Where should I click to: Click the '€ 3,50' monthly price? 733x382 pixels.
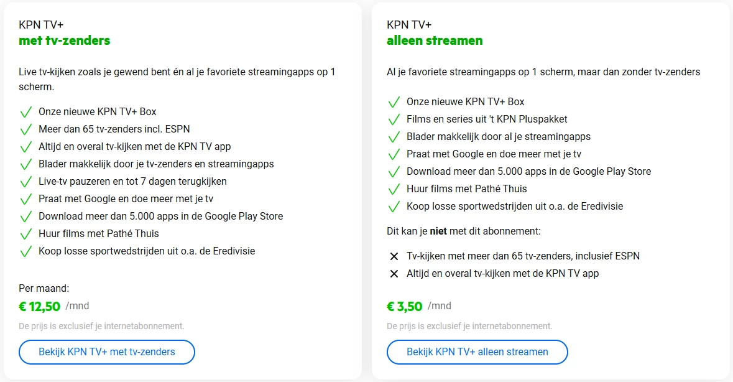(x=405, y=307)
